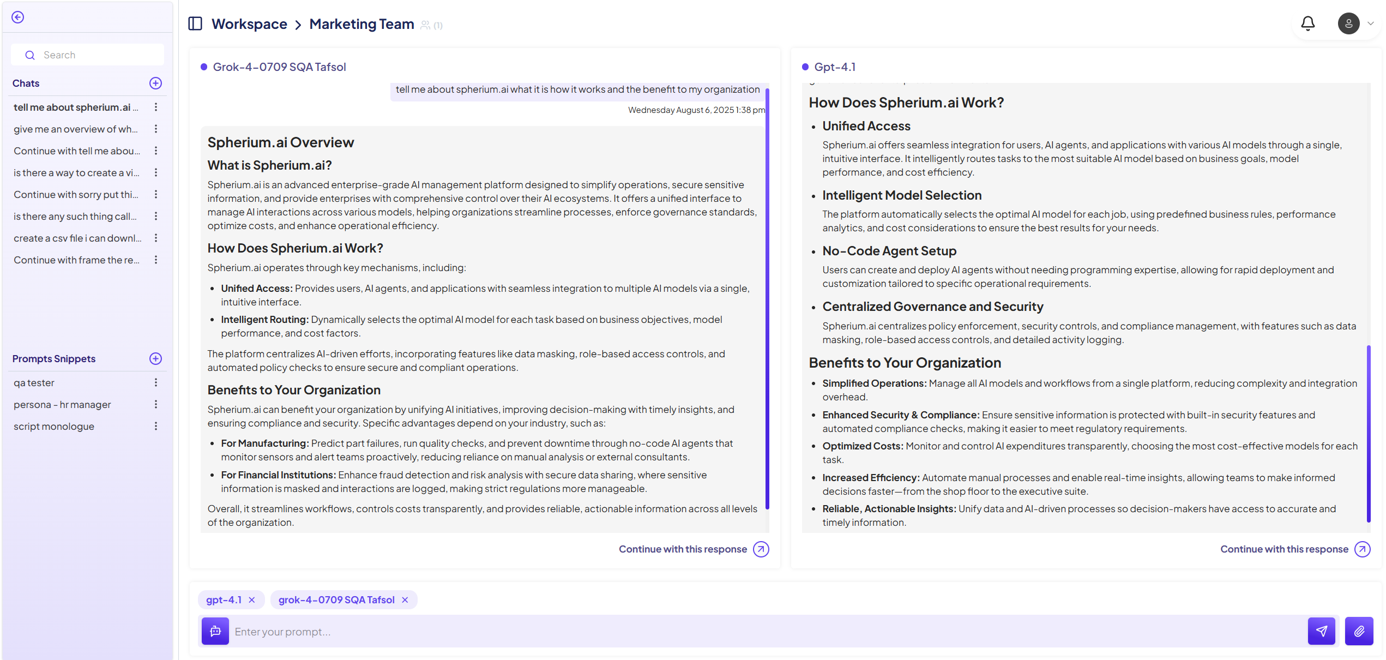Open options for 'Continue with tell me abou' chat

point(156,151)
